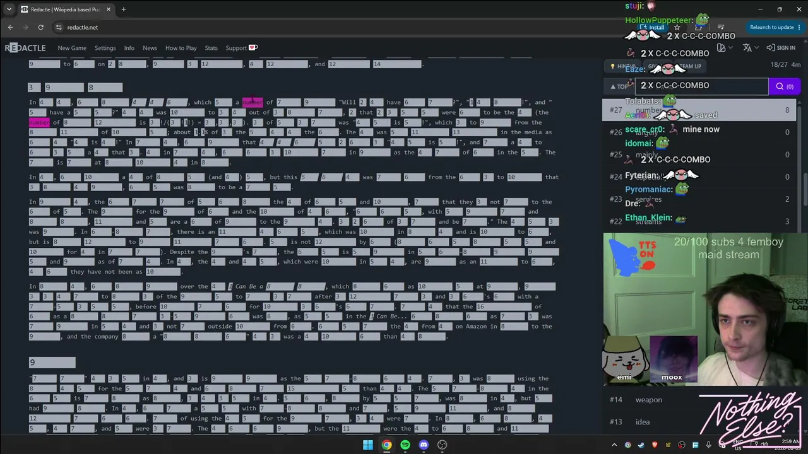Select the Redactle browser tab
Viewport: 808px width, 454px height.
[x=66, y=9]
